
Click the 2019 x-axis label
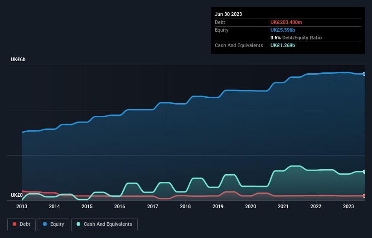[x=218, y=206]
